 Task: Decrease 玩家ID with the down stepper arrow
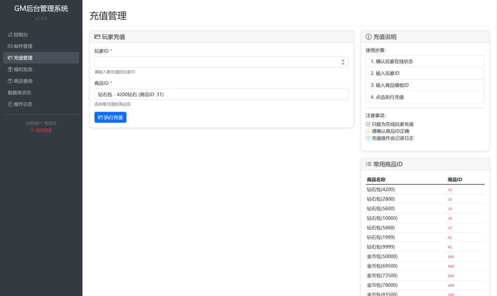(343, 64)
